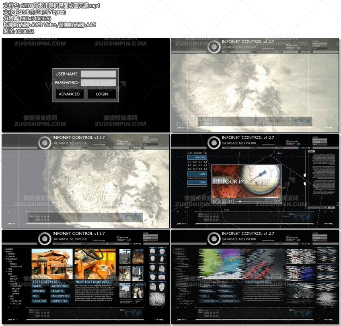Click the step-frame icon beside the play button
341x326 pixels.
[225, 201]
